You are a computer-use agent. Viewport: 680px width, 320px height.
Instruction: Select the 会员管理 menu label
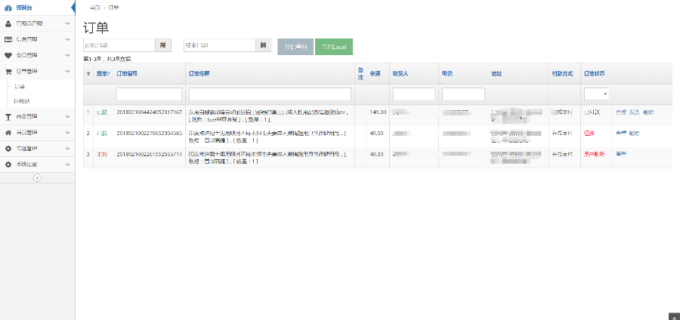coord(27,55)
